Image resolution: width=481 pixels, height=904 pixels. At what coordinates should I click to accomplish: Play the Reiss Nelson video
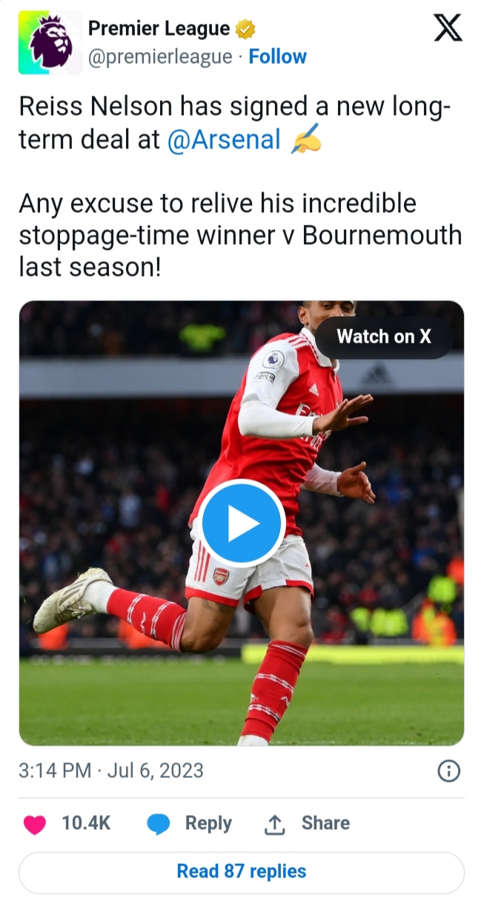(x=242, y=524)
